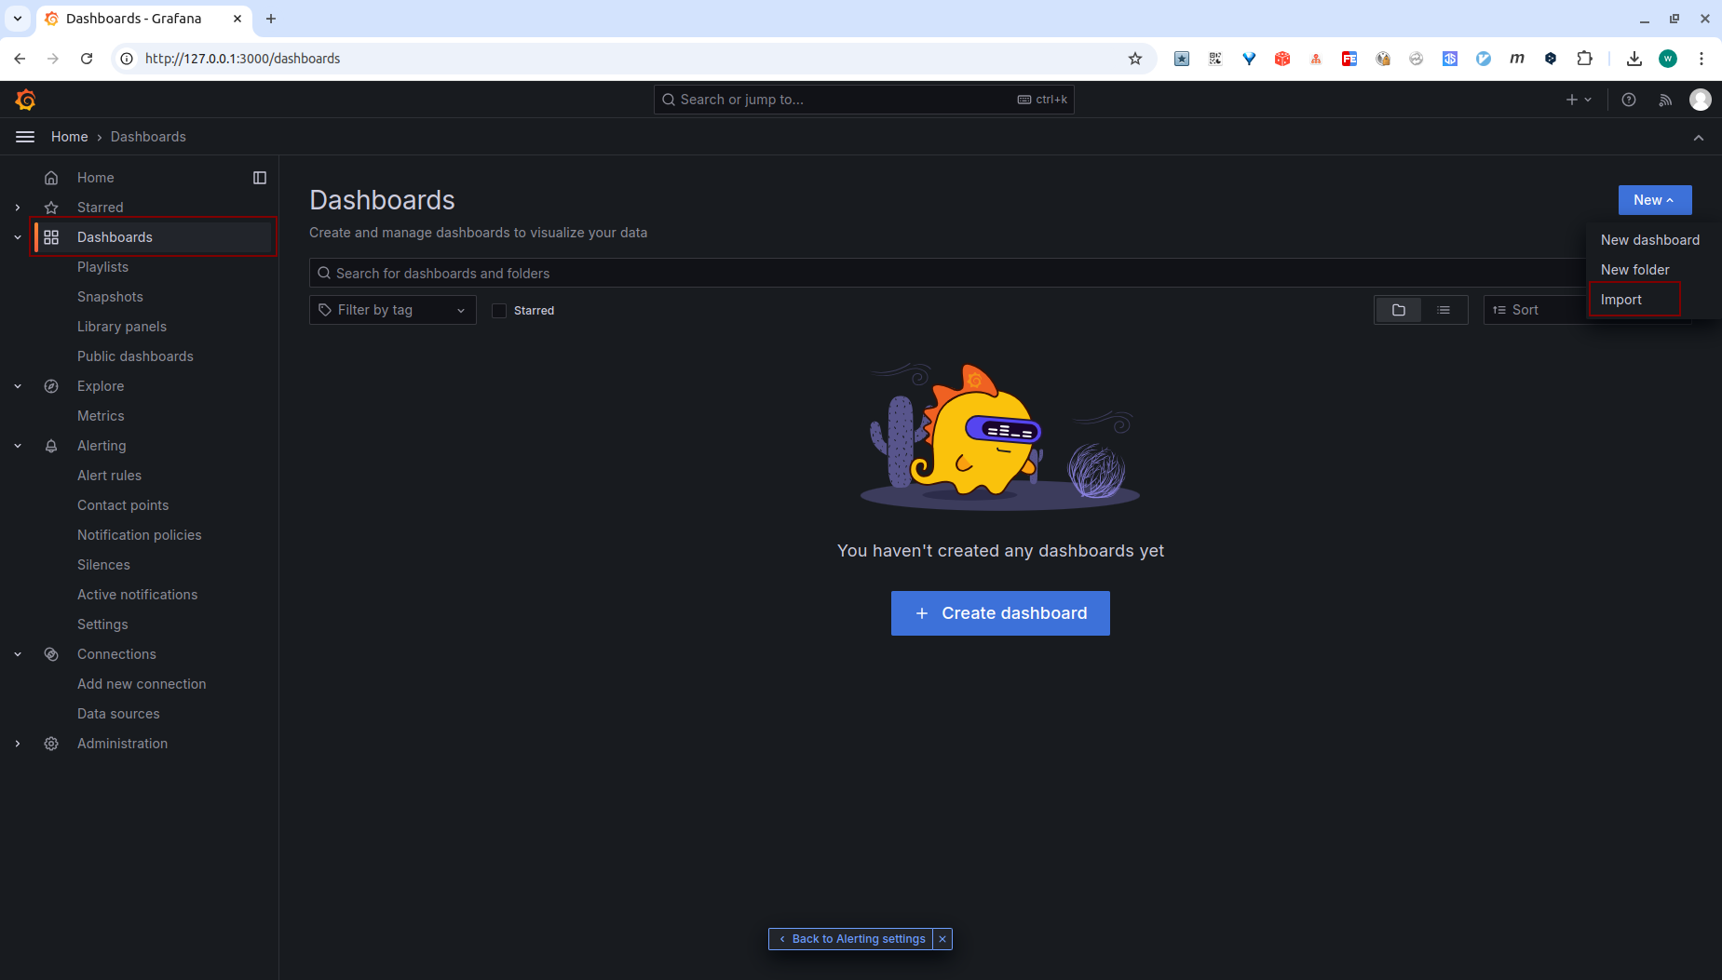Click the Connections icon in sidebar
1722x980 pixels.
coord(51,654)
